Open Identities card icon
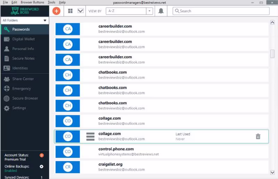The width and height of the screenshot is (278, 179). [x=7, y=68]
